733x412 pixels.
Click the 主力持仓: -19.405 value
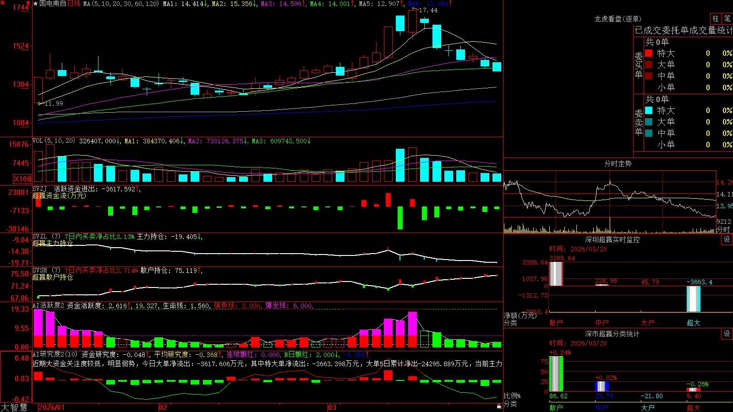pyautogui.click(x=168, y=237)
